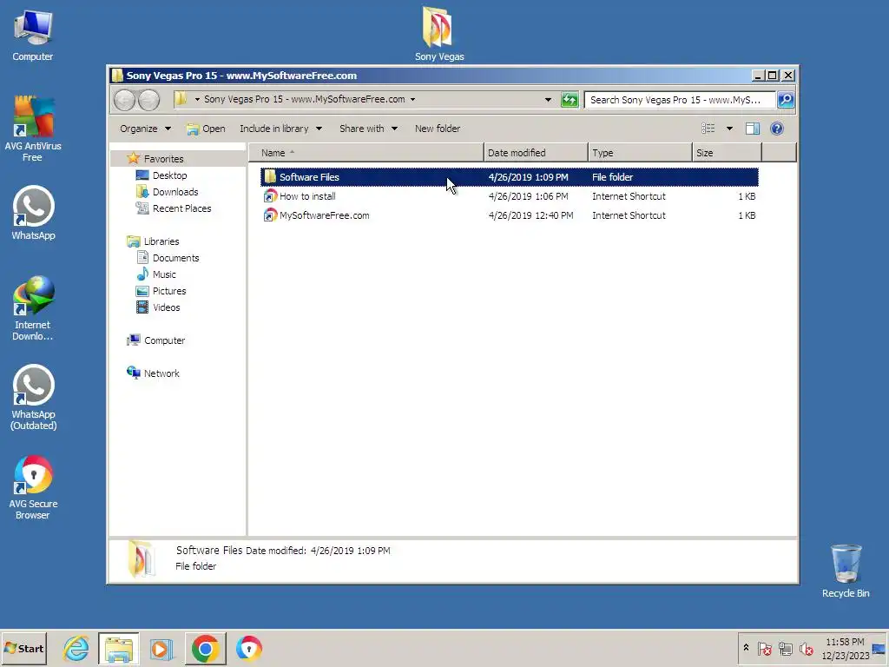Viewport: 889px width, 667px height.
Task: Click the 'File folder' type cell
Action: click(612, 177)
